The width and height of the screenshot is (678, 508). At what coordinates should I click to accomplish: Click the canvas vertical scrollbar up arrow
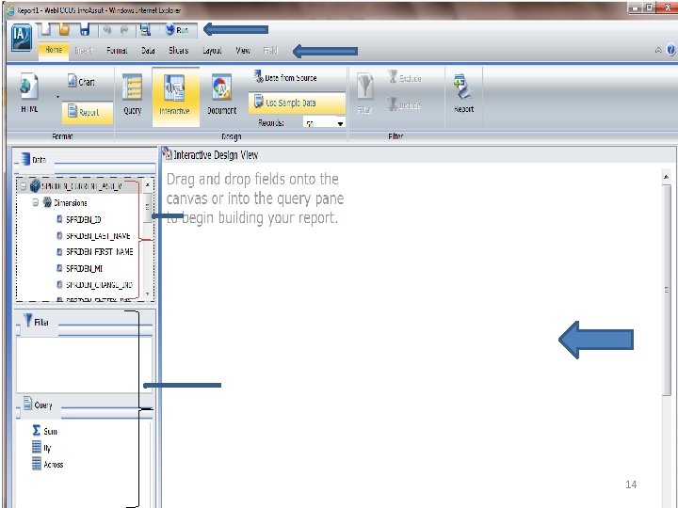point(666,177)
